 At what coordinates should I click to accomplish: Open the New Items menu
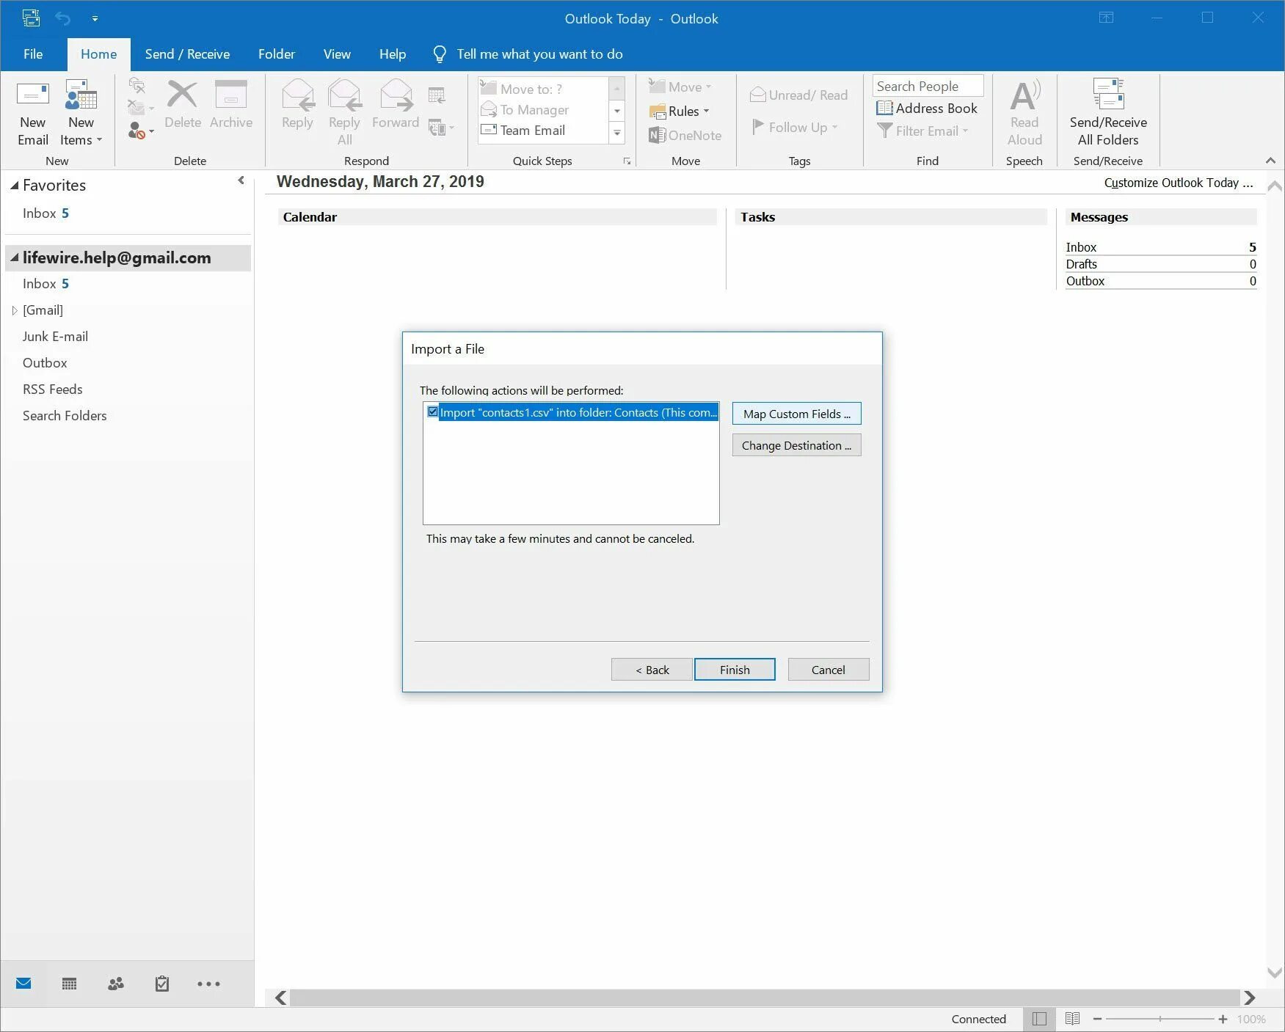pos(81,113)
